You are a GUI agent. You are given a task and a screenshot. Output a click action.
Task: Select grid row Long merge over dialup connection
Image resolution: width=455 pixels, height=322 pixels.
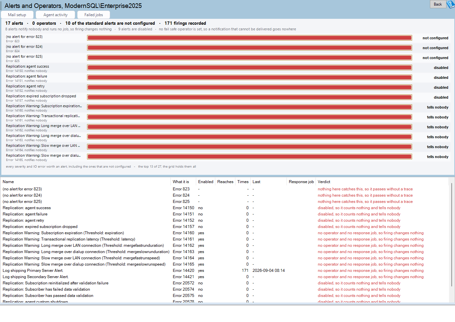(x=225, y=252)
